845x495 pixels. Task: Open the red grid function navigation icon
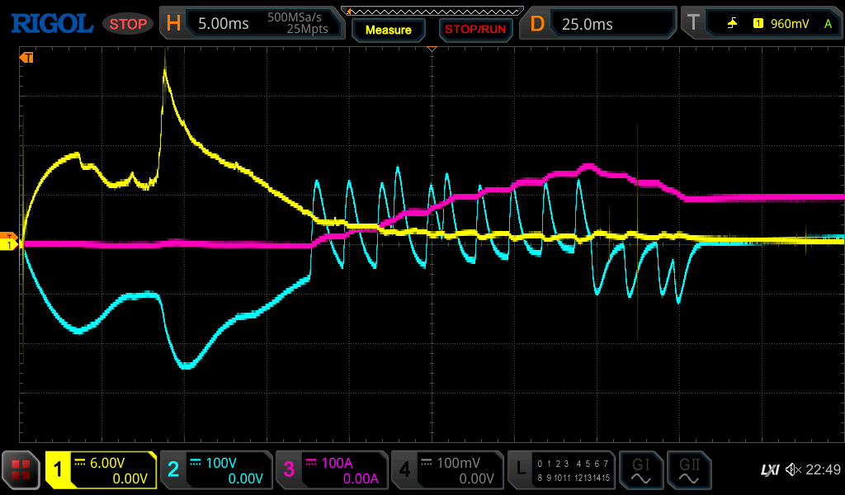coord(21,470)
